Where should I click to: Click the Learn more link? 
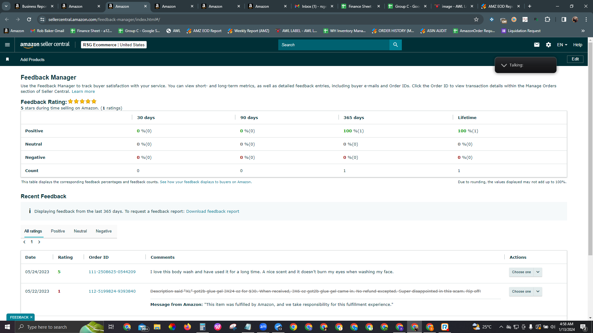pos(83,92)
